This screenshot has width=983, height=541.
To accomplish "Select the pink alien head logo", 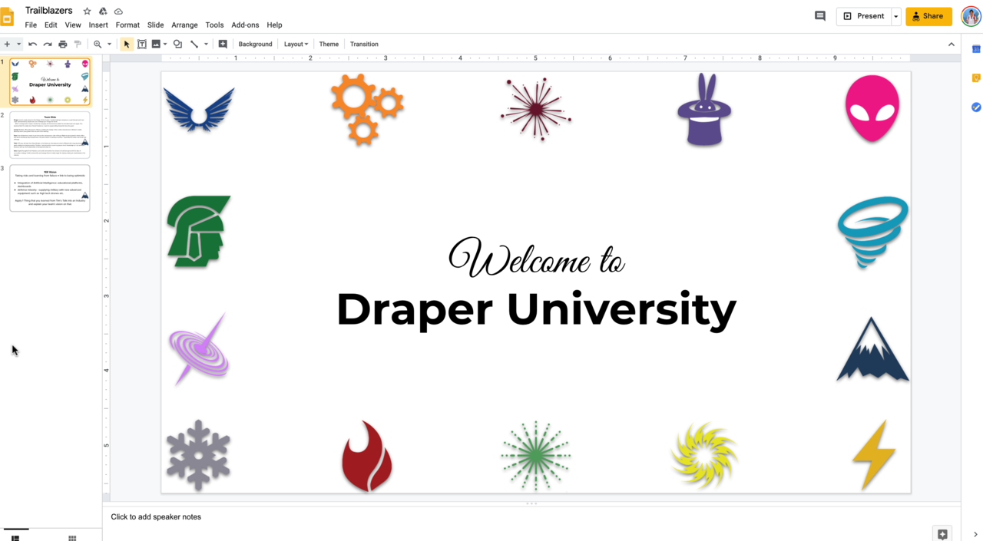I will (872, 108).
